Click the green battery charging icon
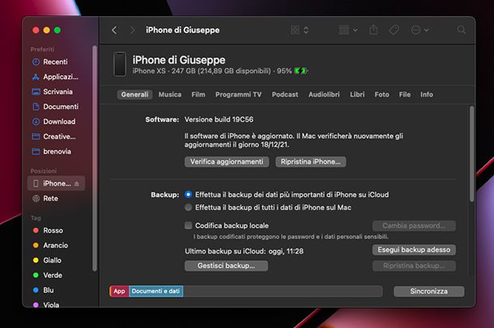The height and width of the screenshot is (328, 494). pos(300,71)
